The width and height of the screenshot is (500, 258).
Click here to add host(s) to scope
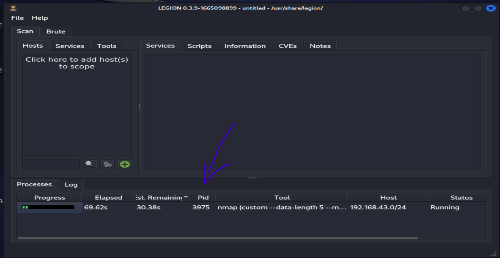(77, 63)
